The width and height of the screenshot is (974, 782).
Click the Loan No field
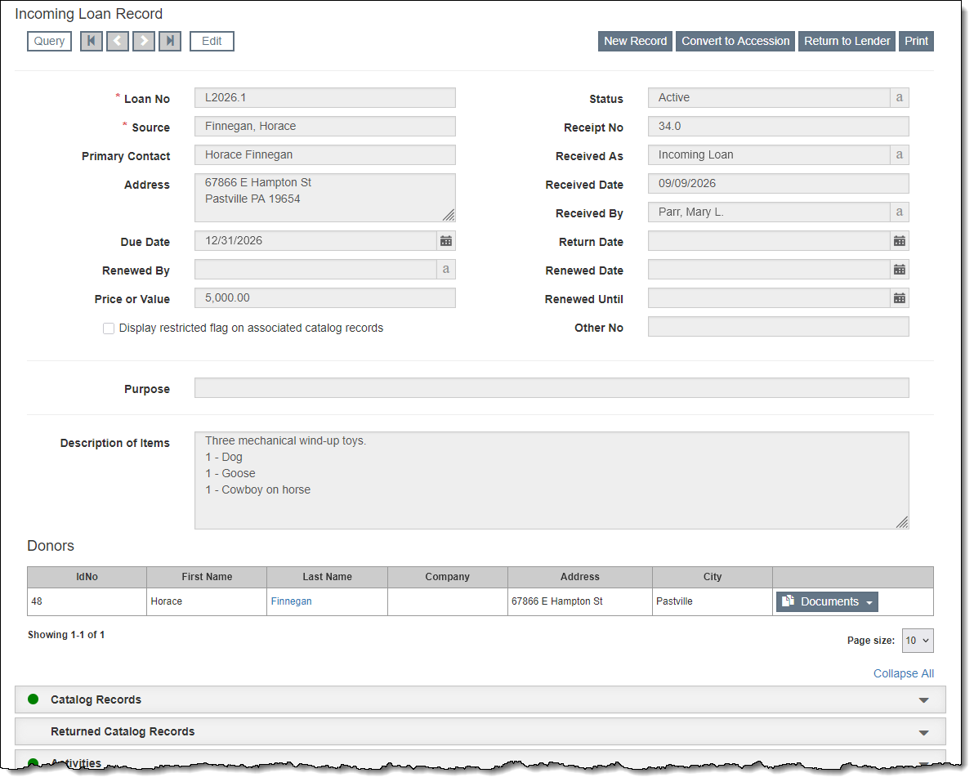[325, 97]
